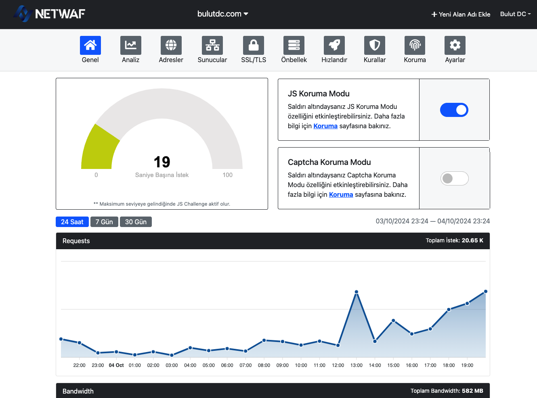Open the Sunucular network icon
This screenshot has width=537, height=398.
pos(212,45)
